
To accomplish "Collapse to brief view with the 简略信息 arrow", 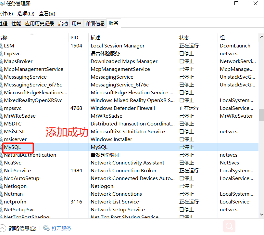I will (x=3, y=228).
